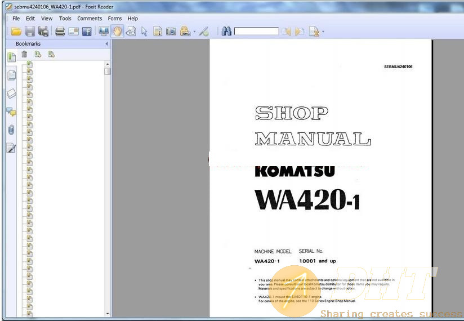Viewport: 464px width, 321px height.
Task: Open the Help menu
Action: (x=133, y=19)
